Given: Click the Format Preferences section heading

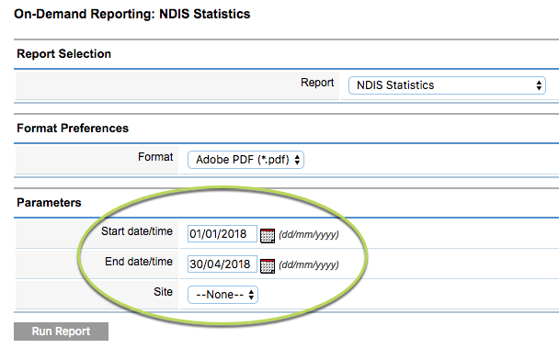Looking at the screenshot, I should tap(73, 129).
